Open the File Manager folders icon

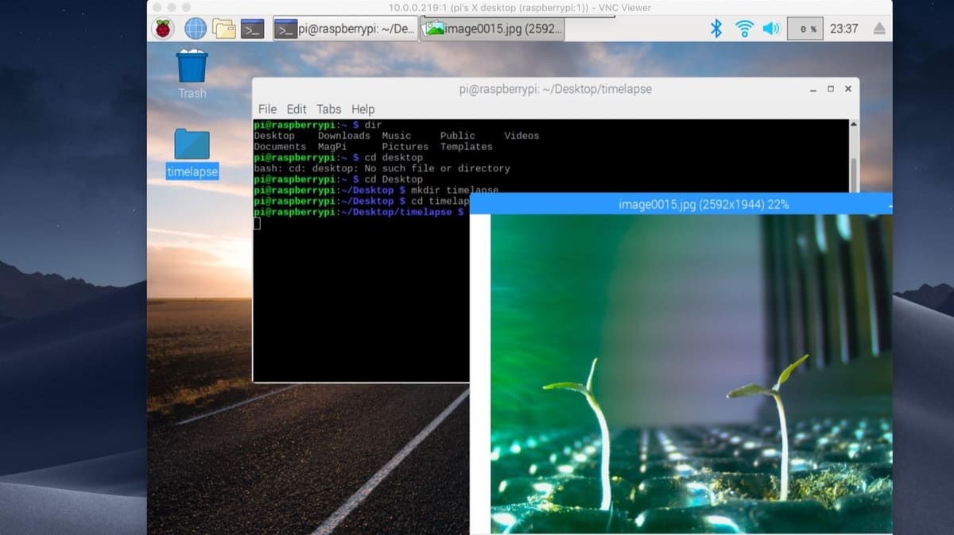coord(224,29)
